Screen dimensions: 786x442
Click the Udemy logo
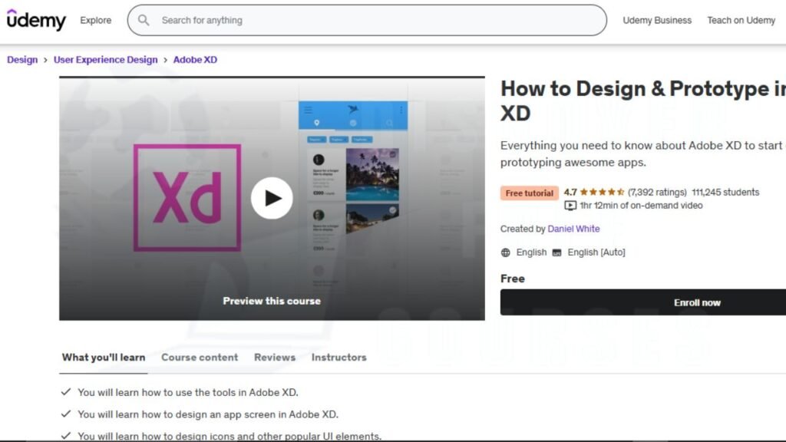point(36,20)
